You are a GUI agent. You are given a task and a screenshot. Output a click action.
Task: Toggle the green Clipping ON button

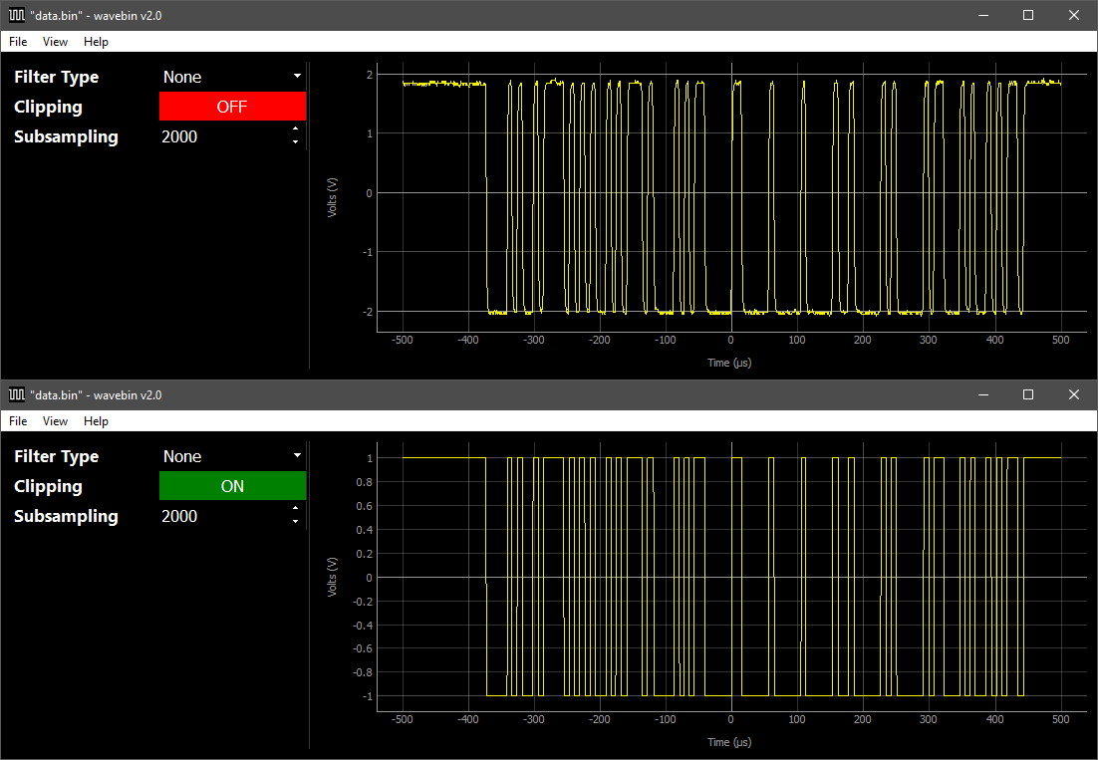(232, 486)
